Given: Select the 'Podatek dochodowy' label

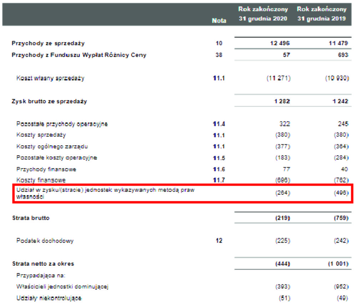Looking at the screenshot, I should pyautogui.click(x=45, y=241).
